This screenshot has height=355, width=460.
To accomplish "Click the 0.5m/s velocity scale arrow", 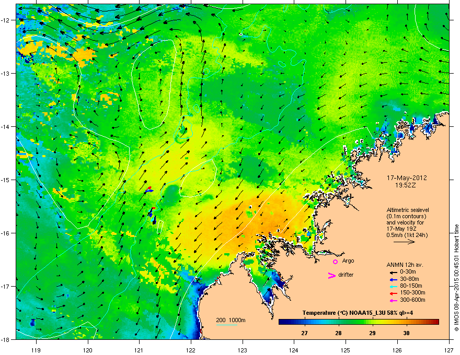I will (x=404, y=242).
